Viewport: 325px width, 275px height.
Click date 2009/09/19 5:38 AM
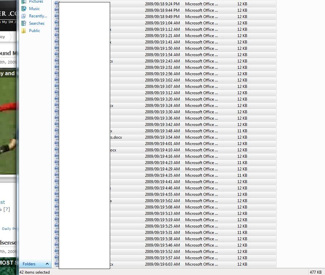tap(162, 239)
